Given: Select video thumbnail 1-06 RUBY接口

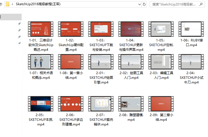Looking at the screenshot, I should click(x=191, y=29).
